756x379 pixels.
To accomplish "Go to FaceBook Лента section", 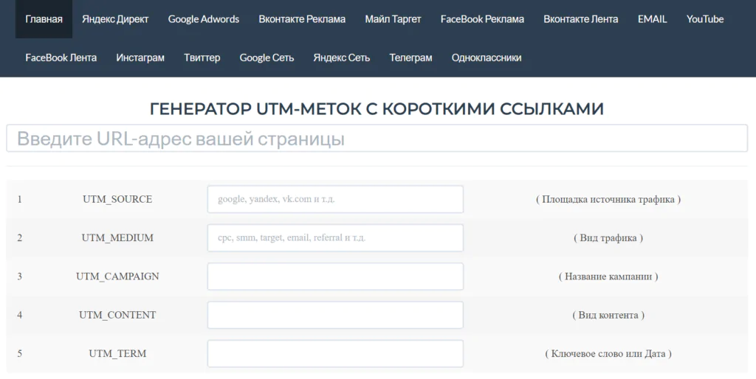I will (61, 58).
